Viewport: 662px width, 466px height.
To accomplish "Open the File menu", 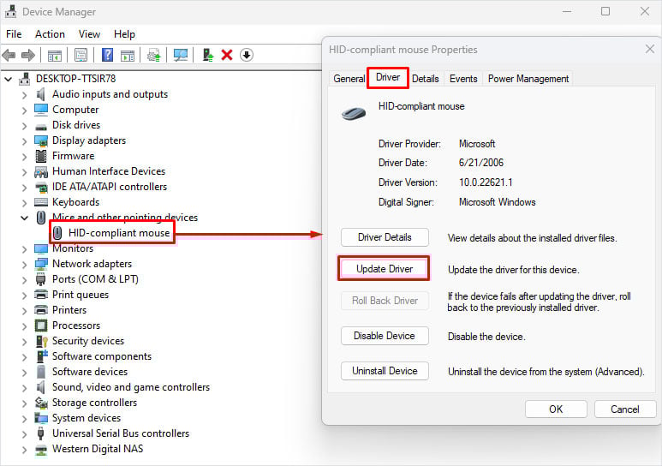I will pyautogui.click(x=14, y=34).
